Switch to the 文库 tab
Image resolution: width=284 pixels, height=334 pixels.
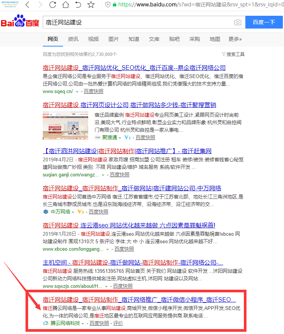[x=154, y=39]
